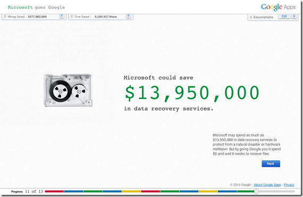The width and height of the screenshot is (303, 197).
Task: Click the first yellow progress segment
Action: click(x=131, y=191)
